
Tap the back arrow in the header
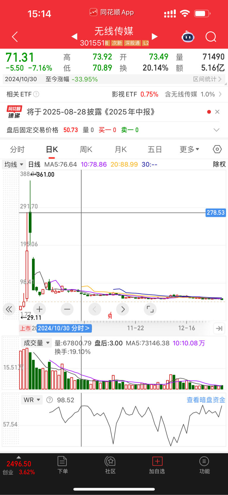(x=15, y=37)
